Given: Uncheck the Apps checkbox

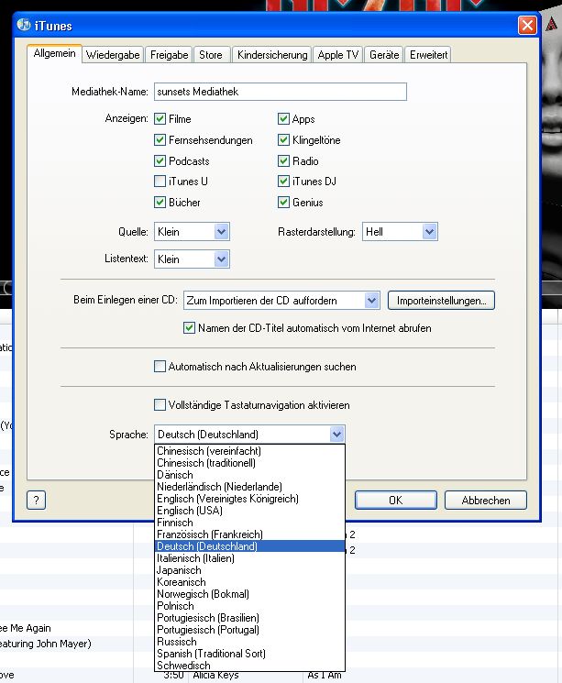Looking at the screenshot, I should click(x=283, y=118).
